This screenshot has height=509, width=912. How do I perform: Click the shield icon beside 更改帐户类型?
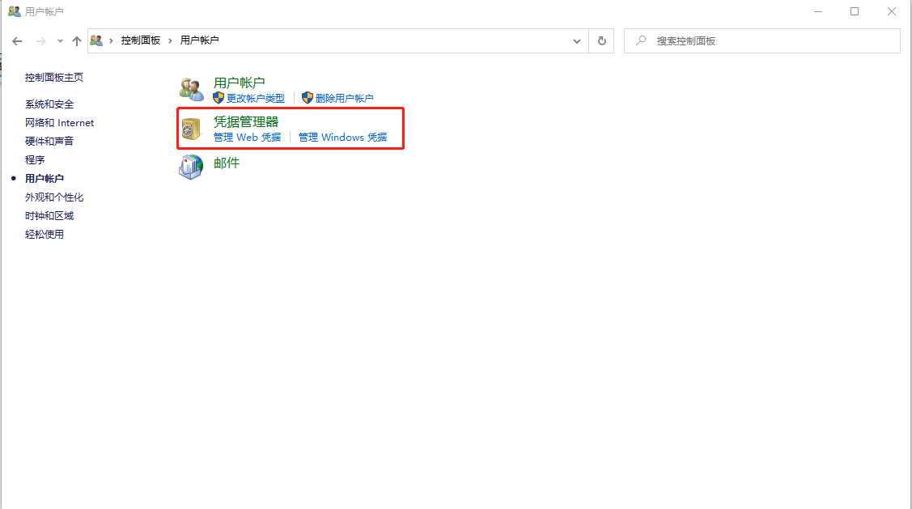pyautogui.click(x=218, y=98)
